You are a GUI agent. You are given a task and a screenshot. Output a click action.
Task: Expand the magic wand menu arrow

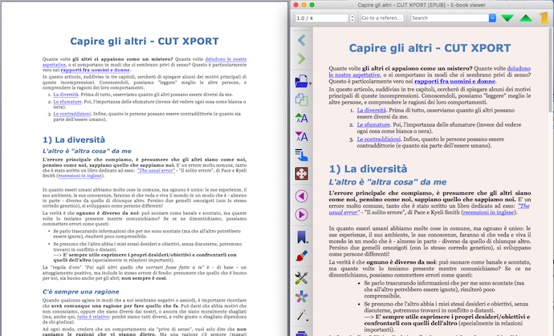(308, 320)
